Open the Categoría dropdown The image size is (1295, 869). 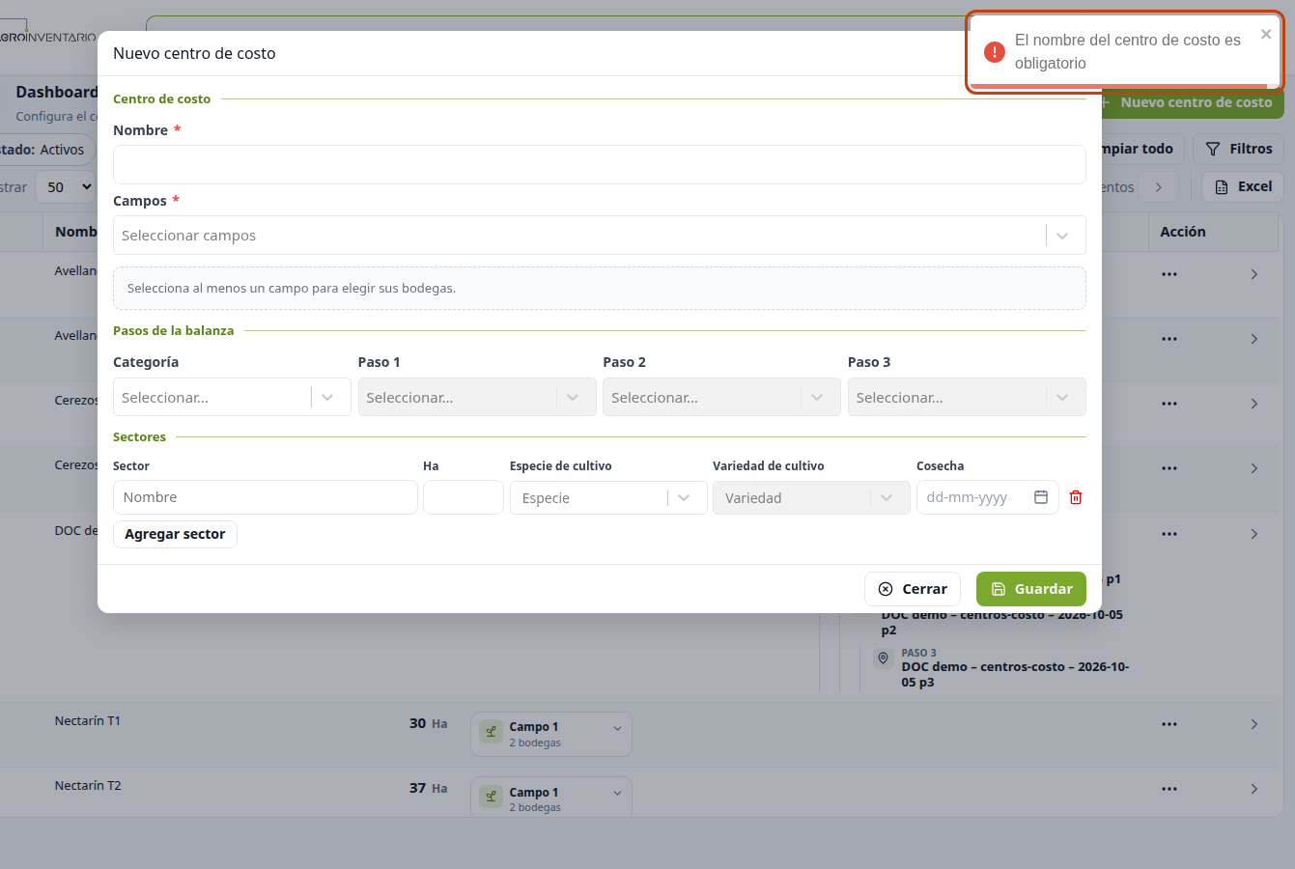click(232, 397)
